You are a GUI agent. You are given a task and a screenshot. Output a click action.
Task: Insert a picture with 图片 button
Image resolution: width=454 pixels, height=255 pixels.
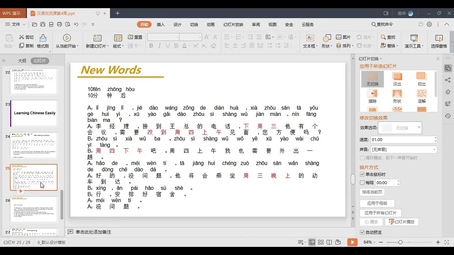click(x=343, y=37)
